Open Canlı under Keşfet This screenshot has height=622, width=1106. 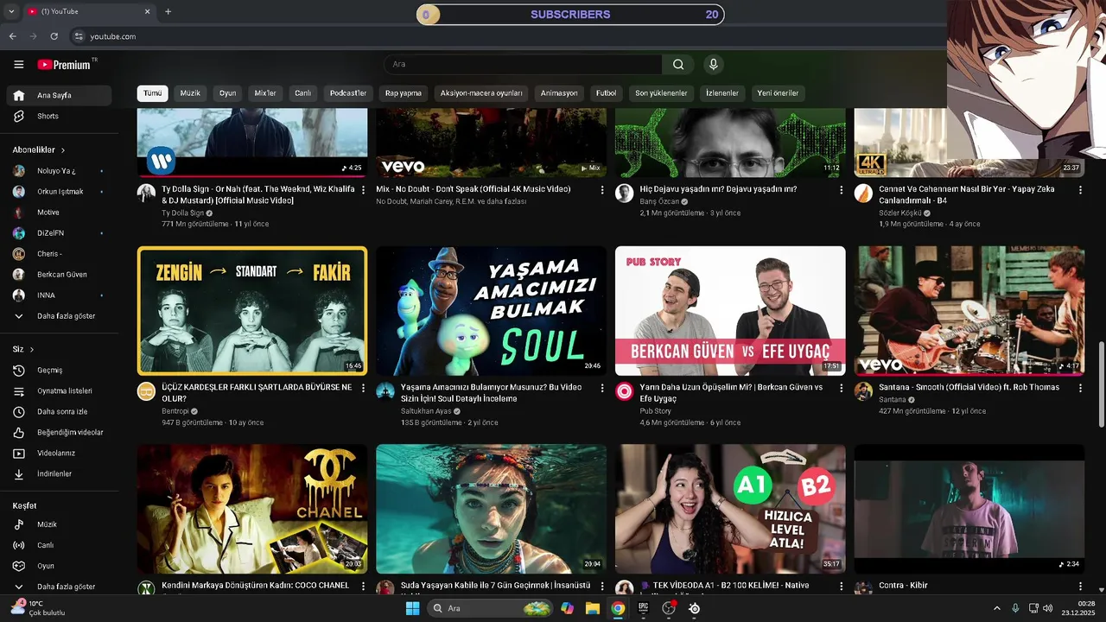tap(59, 545)
